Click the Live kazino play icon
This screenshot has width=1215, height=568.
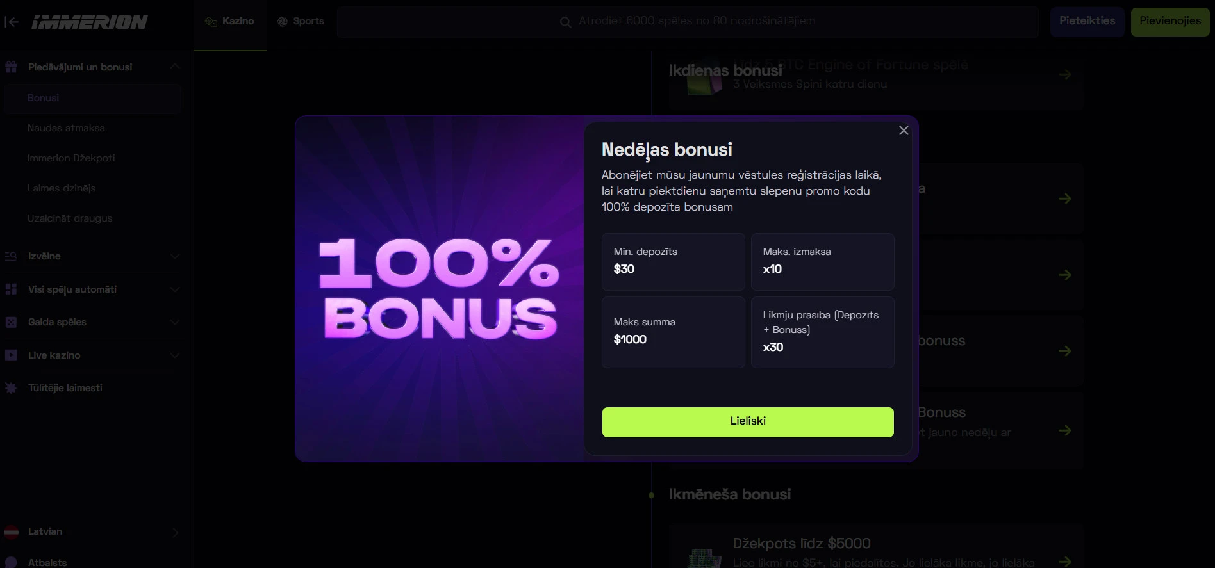tap(11, 355)
